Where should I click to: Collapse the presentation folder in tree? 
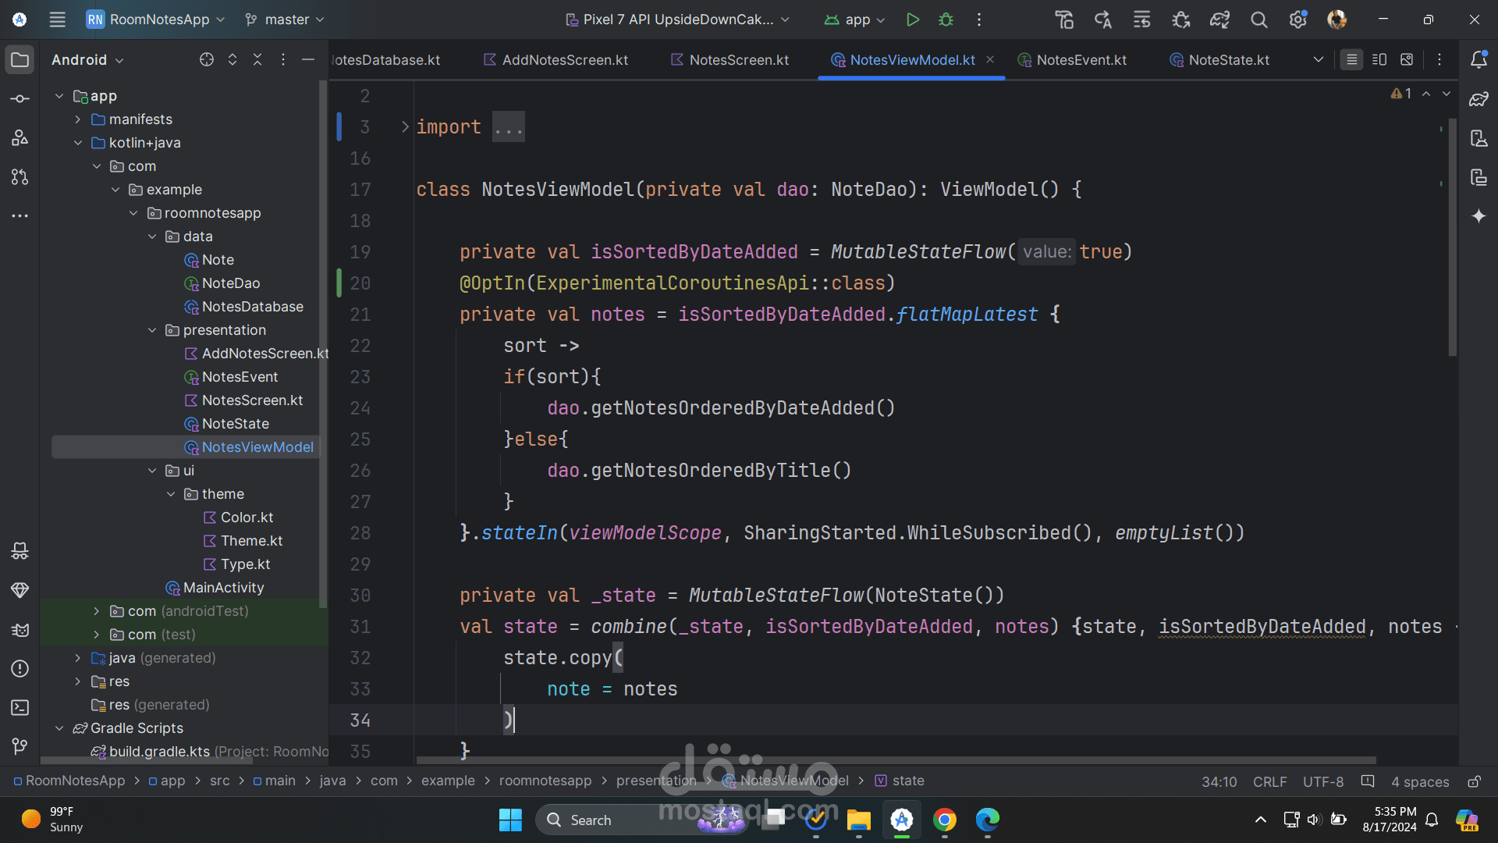pos(152,330)
